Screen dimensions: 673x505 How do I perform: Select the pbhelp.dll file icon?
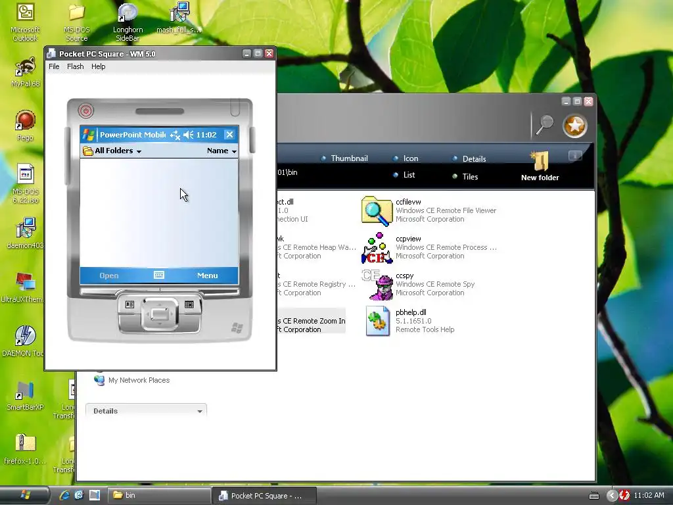377,321
